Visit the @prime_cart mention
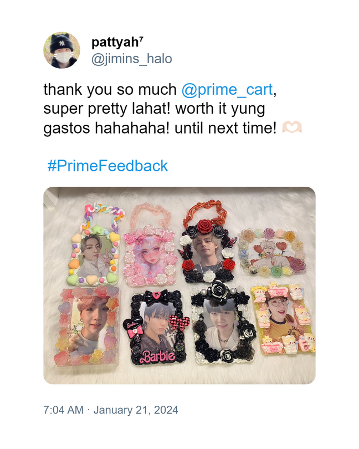 click(x=227, y=89)
